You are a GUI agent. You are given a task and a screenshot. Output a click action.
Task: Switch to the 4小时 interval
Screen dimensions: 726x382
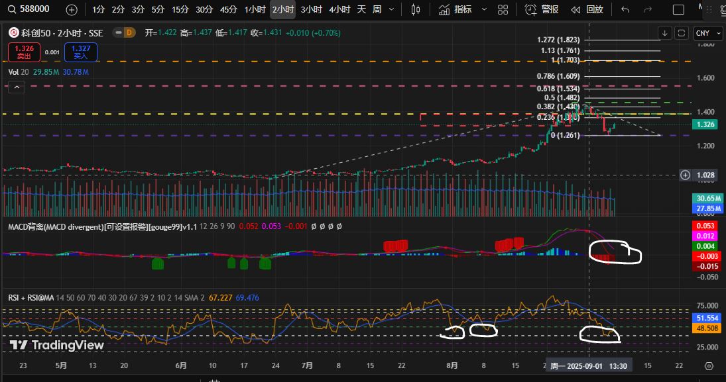tap(339, 10)
